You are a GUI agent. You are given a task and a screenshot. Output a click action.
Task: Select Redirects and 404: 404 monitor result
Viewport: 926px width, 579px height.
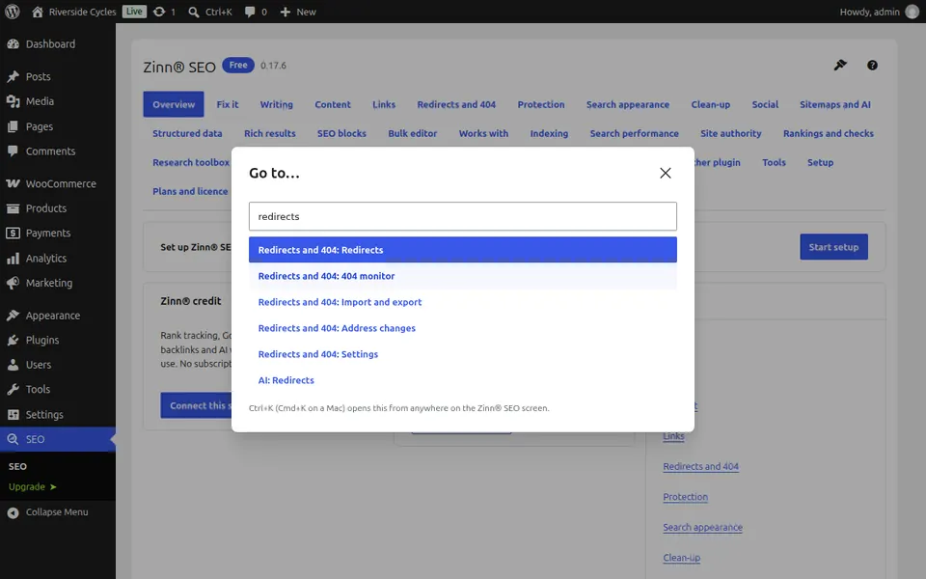tap(462, 276)
